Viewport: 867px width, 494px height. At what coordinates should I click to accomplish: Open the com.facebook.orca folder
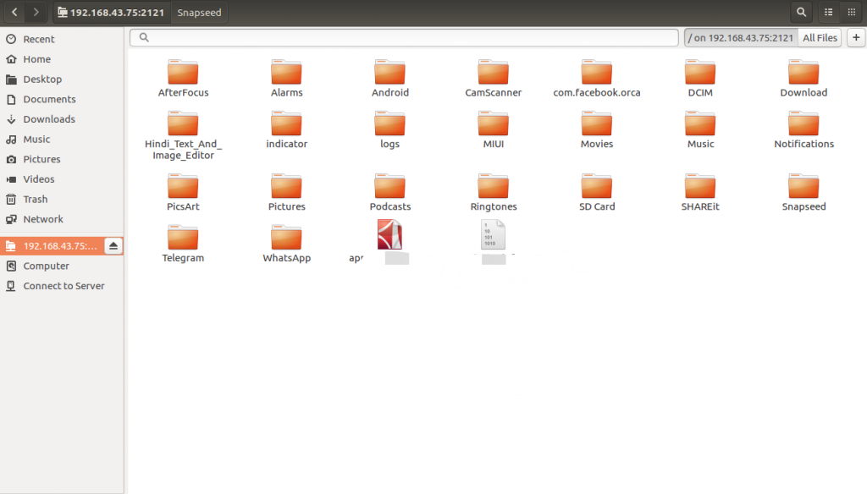597,79
